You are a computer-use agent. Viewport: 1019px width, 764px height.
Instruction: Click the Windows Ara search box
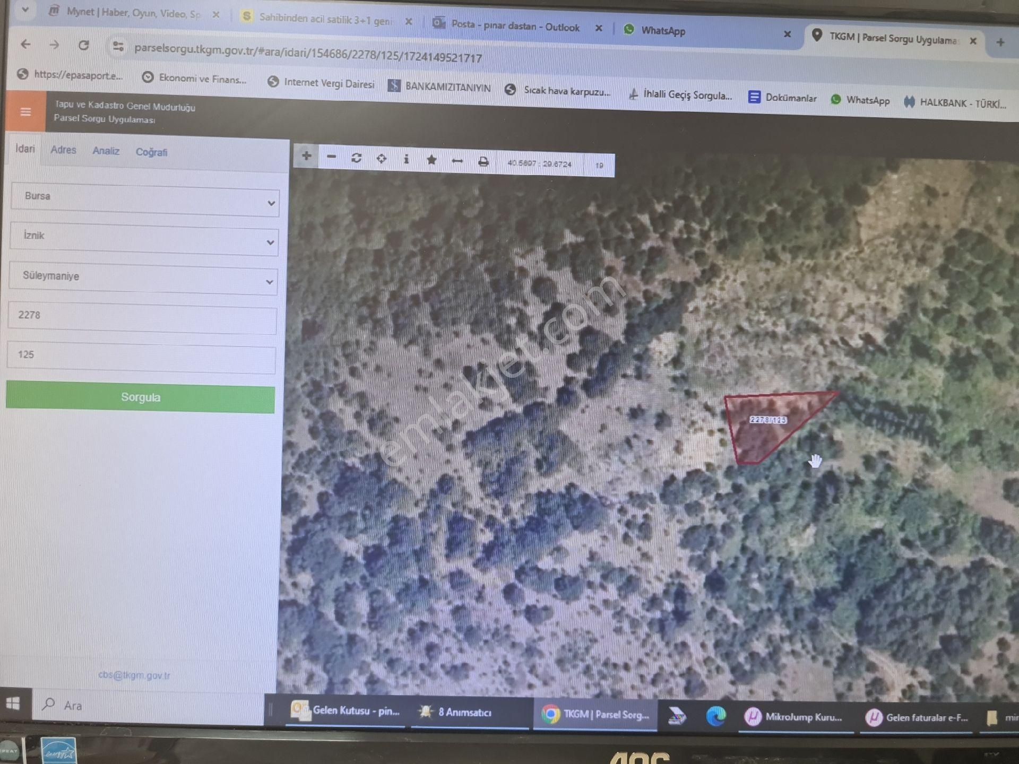149,706
